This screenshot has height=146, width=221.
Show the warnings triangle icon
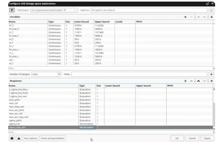(19, 138)
